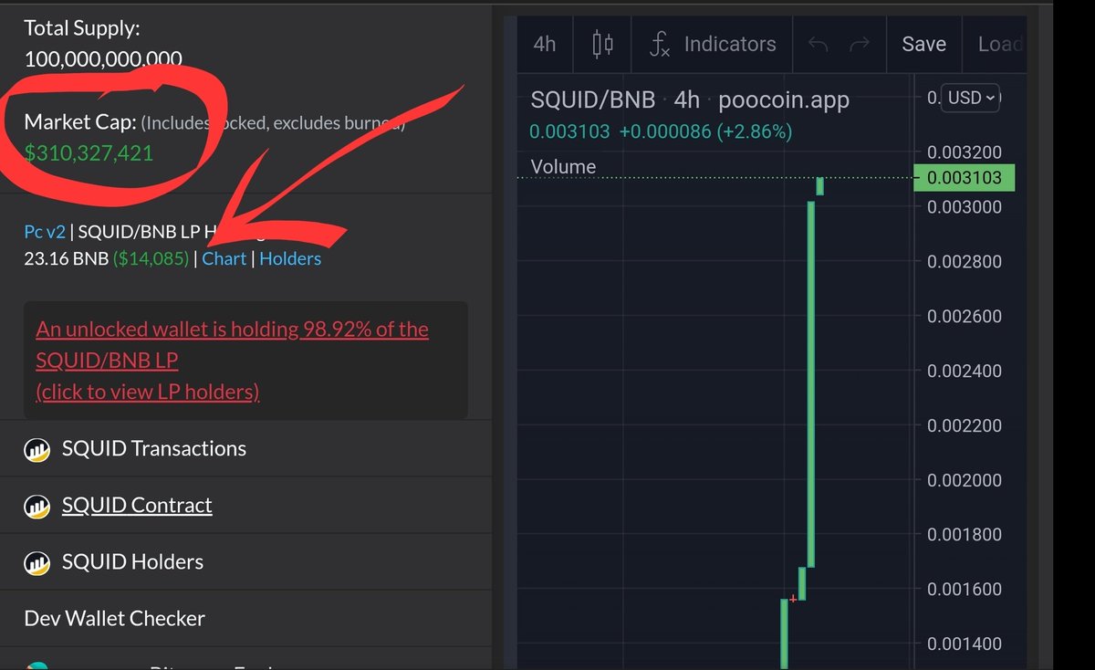Click the BscScan icon beside SQUID Holders
The width and height of the screenshot is (1095, 670).
[x=36, y=562]
